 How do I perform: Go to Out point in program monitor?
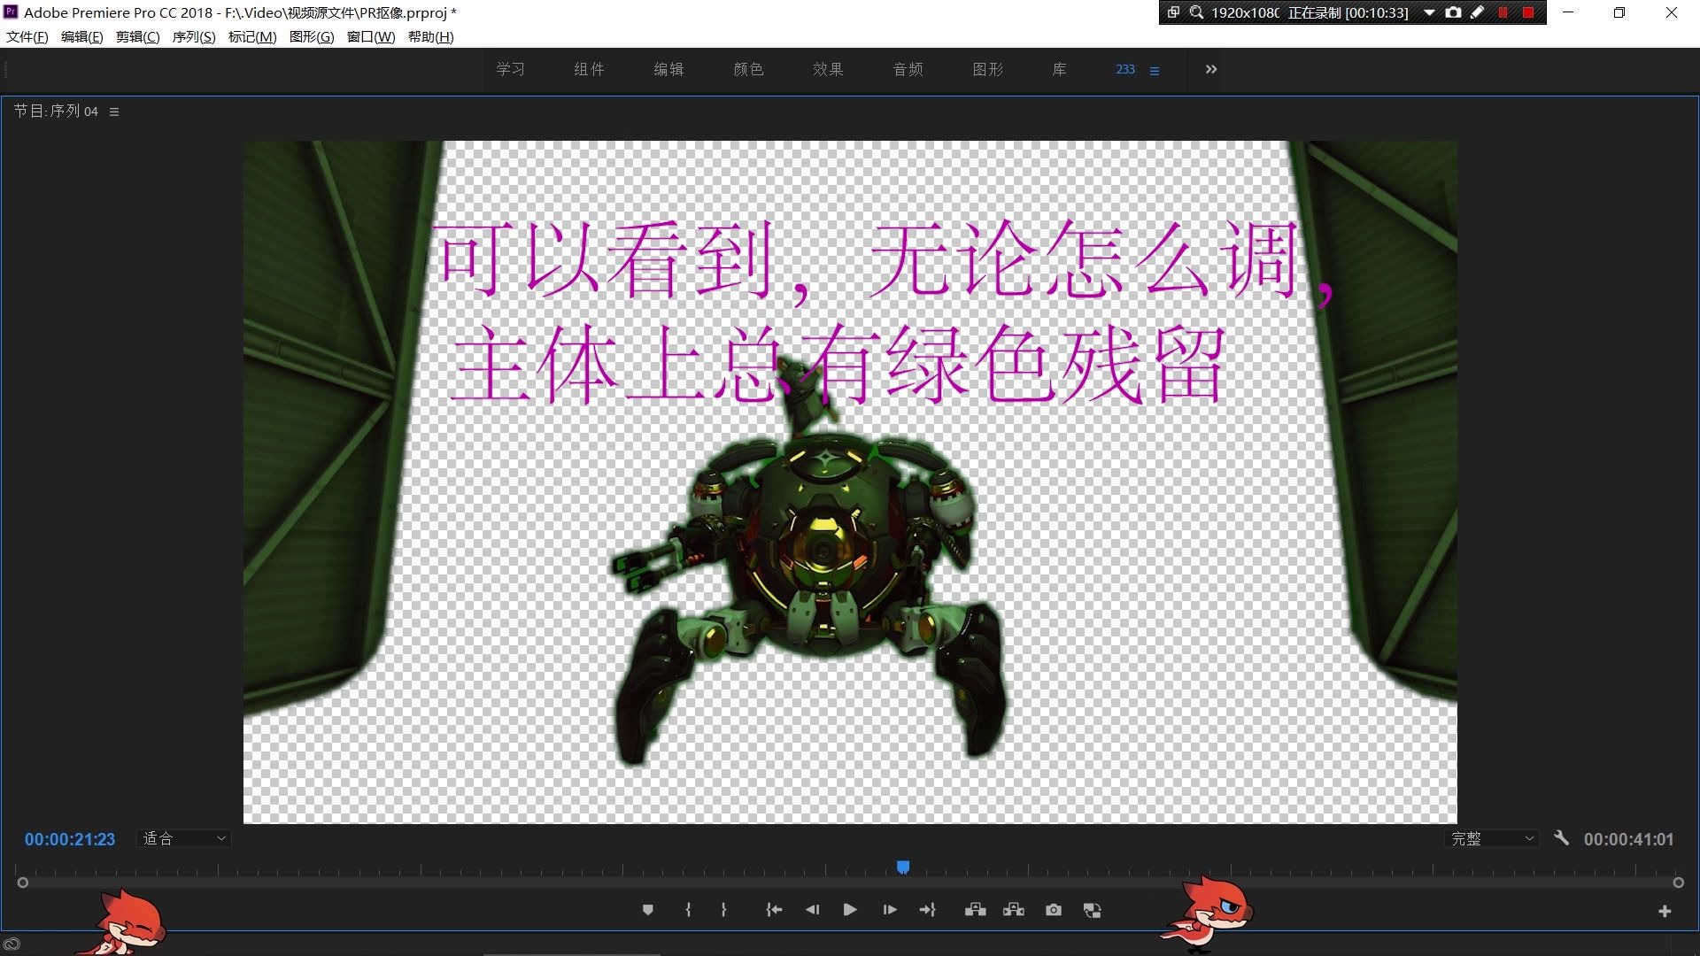(x=927, y=910)
